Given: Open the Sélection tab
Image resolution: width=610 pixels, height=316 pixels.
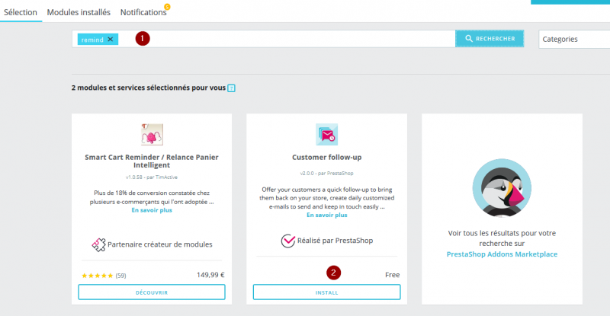Looking at the screenshot, I should tap(21, 12).
